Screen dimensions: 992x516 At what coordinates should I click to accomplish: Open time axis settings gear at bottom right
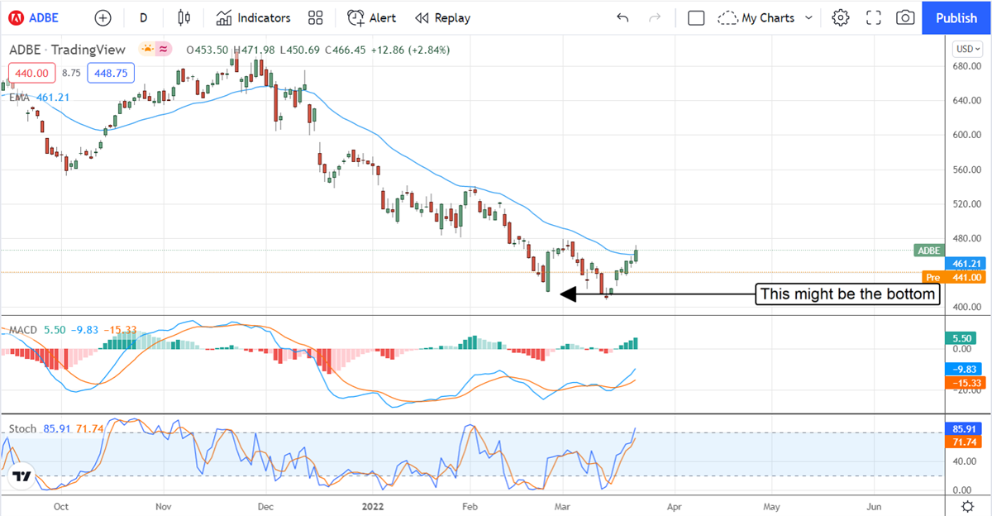pyautogui.click(x=966, y=505)
